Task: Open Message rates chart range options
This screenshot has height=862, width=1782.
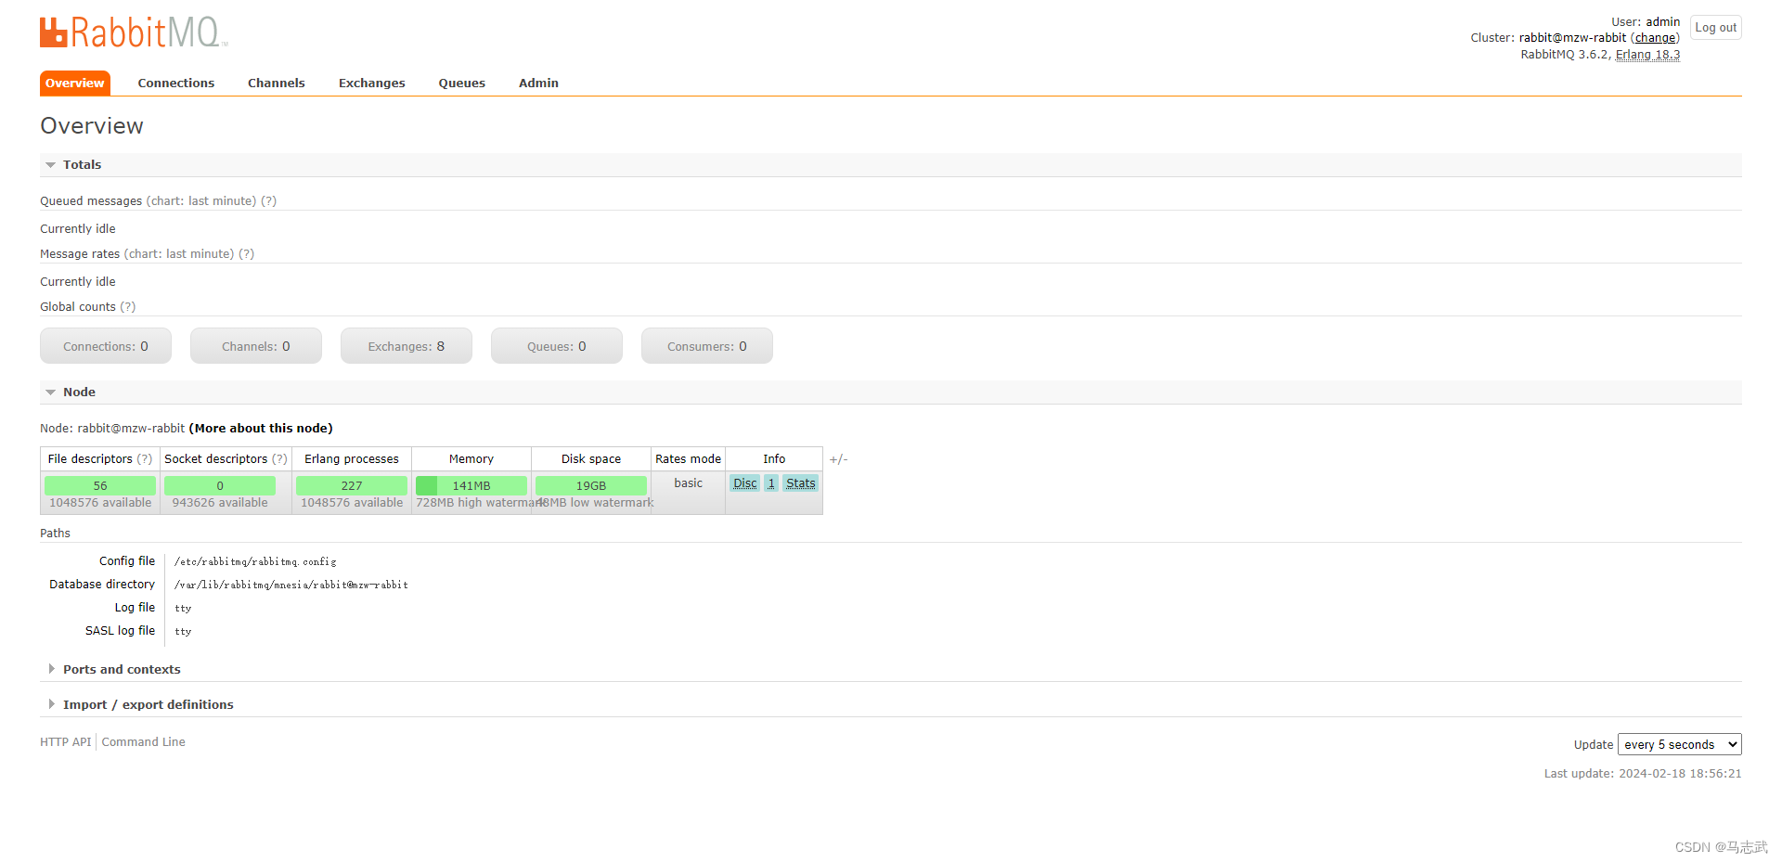Action: (179, 254)
